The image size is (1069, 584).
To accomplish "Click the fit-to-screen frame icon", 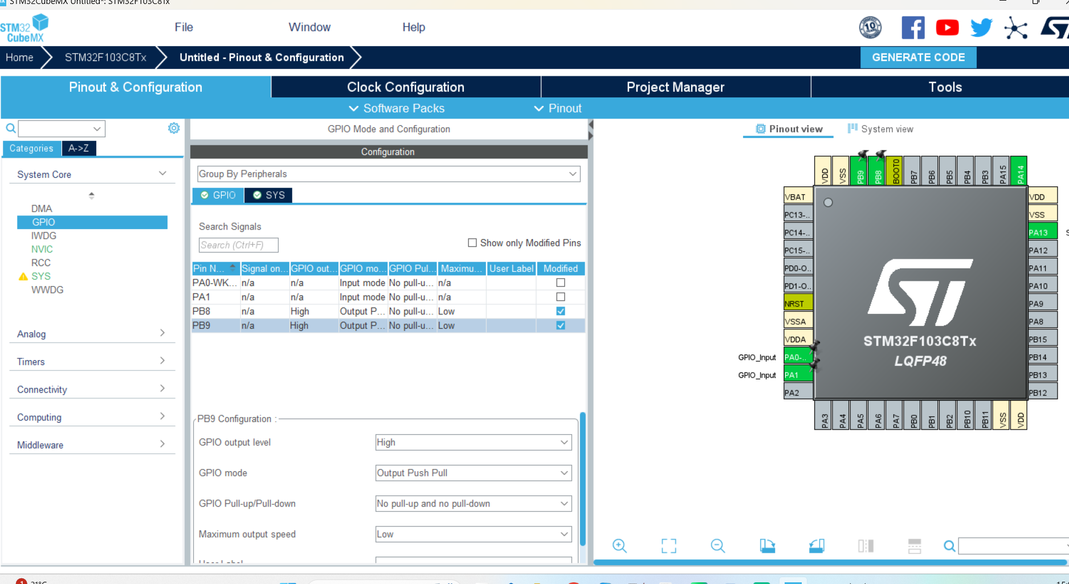I will (x=669, y=546).
